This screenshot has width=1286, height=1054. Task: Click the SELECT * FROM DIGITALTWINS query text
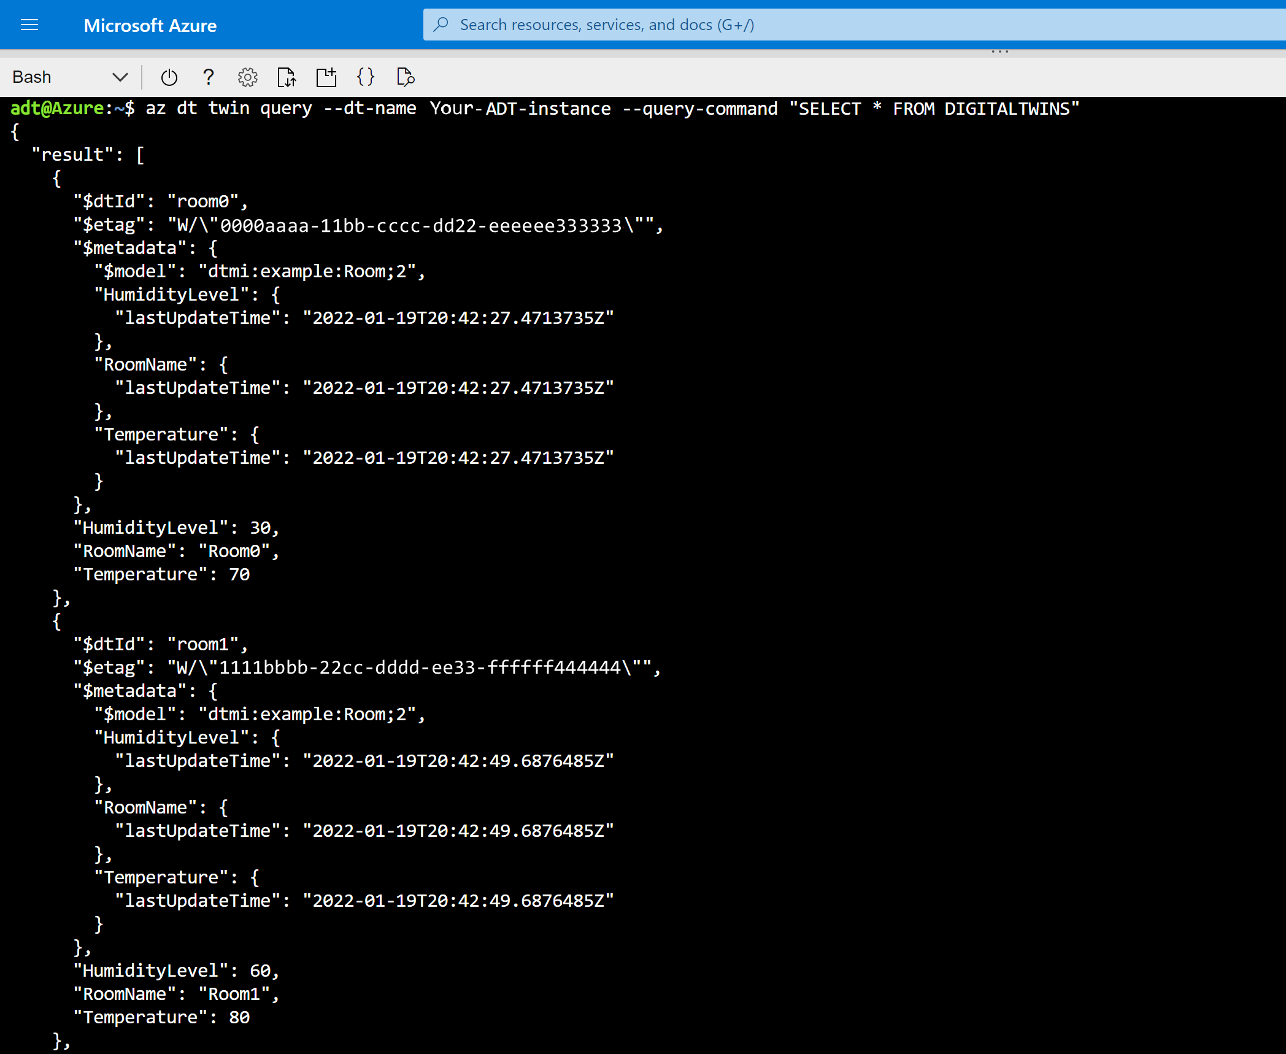[x=934, y=109]
